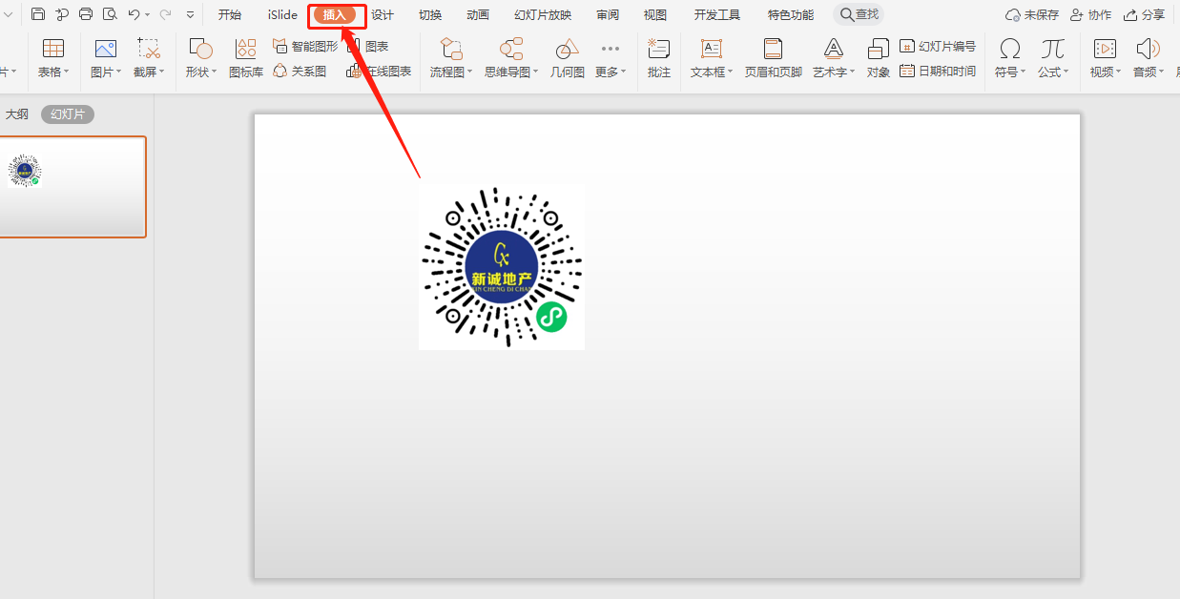Screen dimensions: 1180x599
Task: Click the 更多 three-dots icon
Action: click(611, 49)
